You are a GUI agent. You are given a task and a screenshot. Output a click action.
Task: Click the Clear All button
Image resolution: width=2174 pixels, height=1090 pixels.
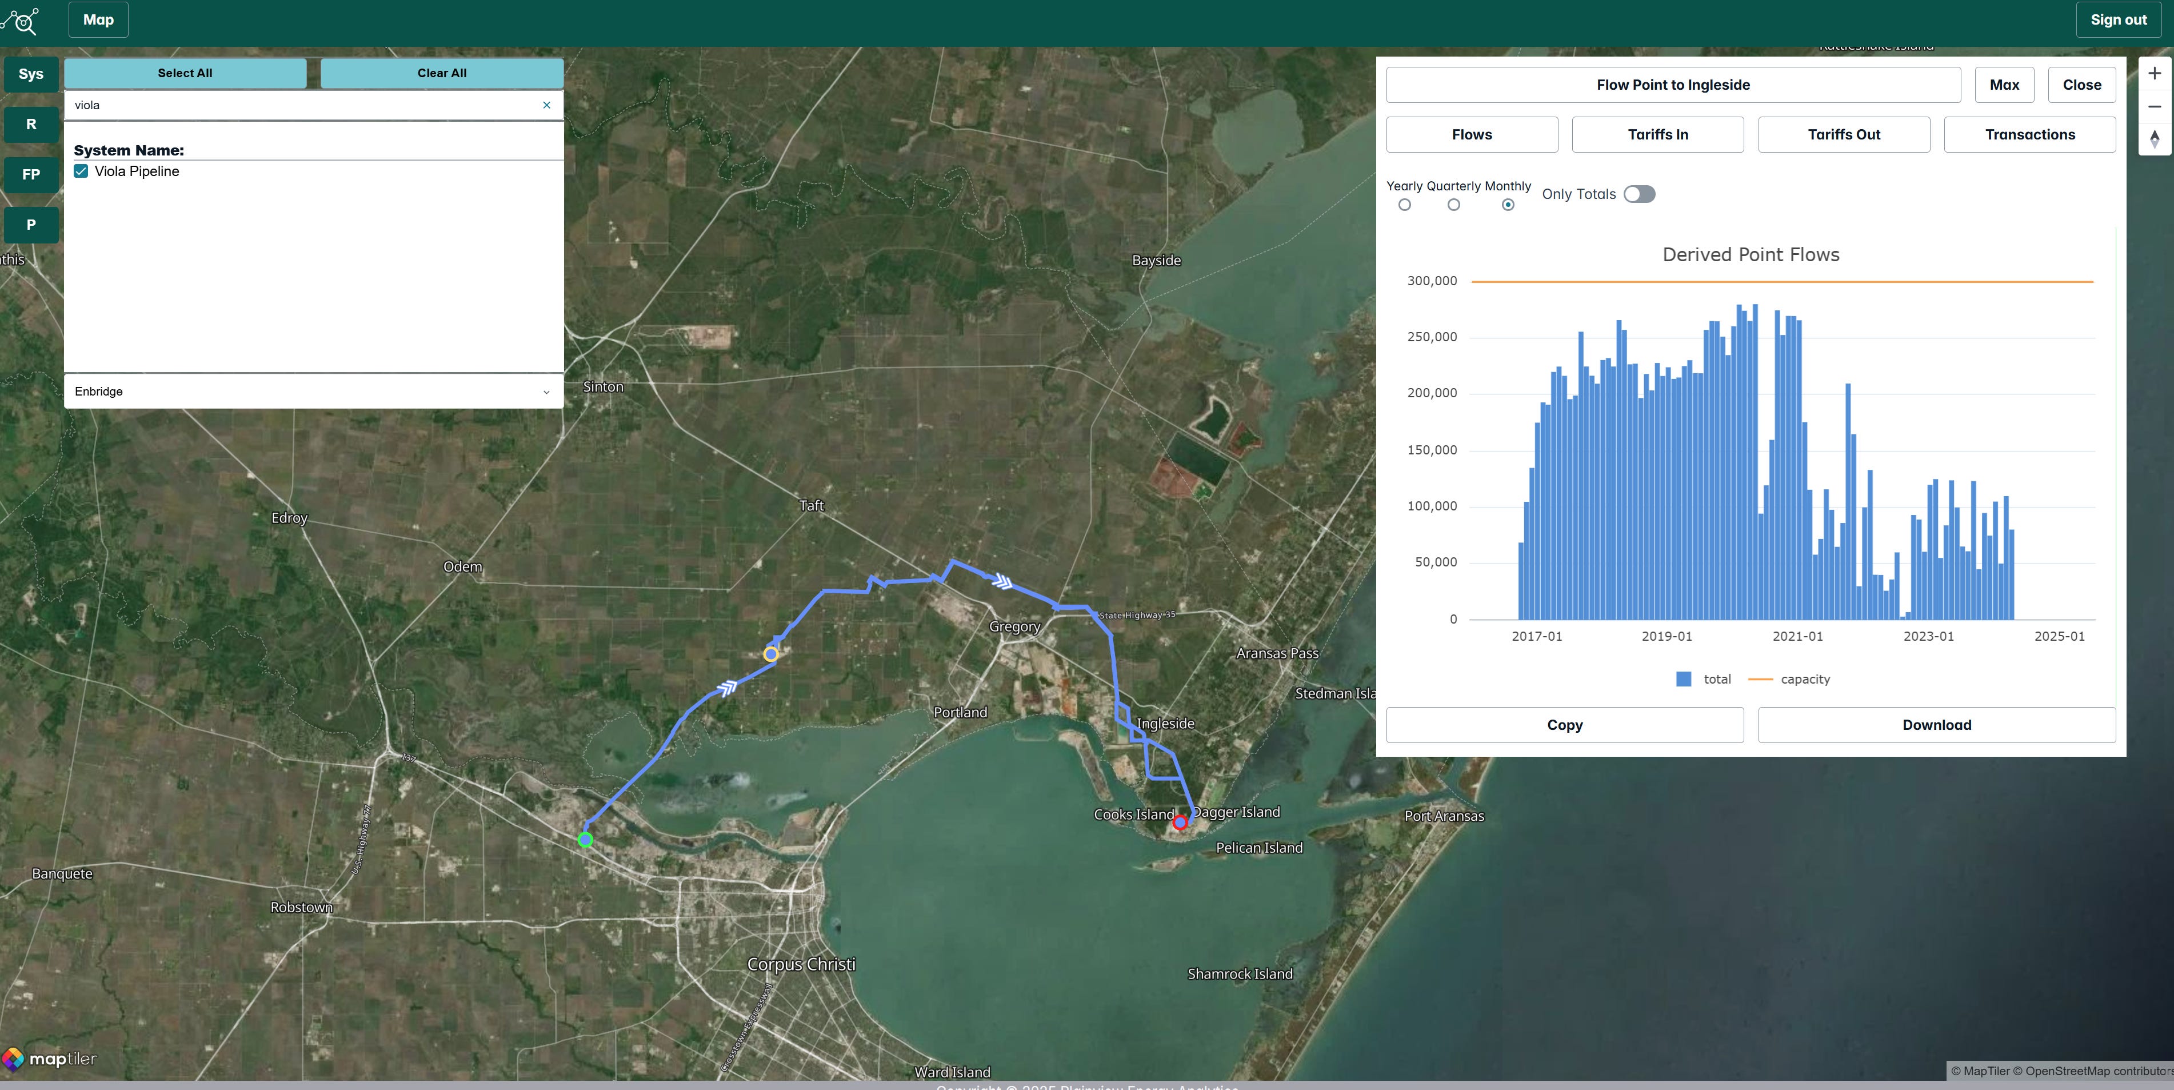click(441, 74)
